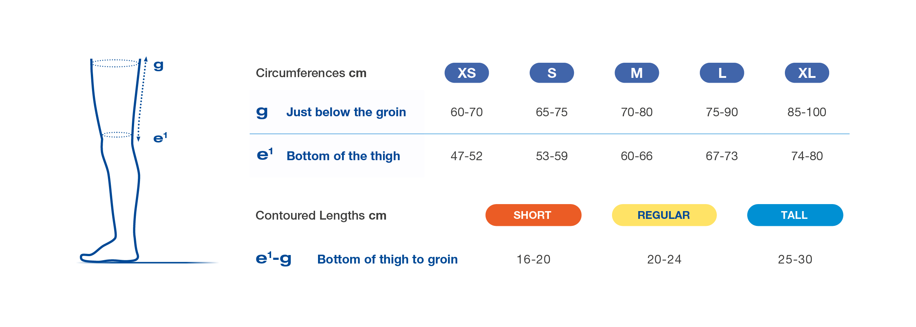Select the XL size badge
The width and height of the screenshot is (916, 327).
pyautogui.click(x=807, y=73)
